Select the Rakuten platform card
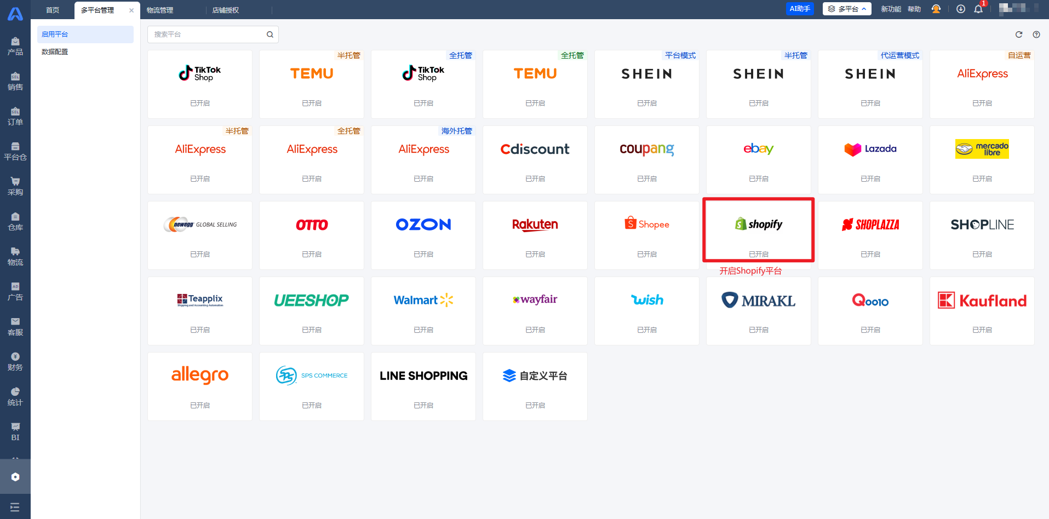Viewport: 1049px width, 519px height. [x=535, y=235]
